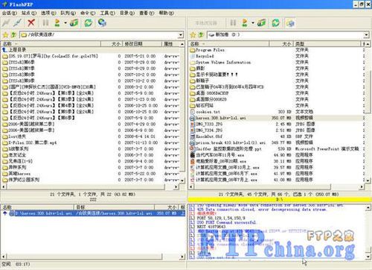Select the lost迷失 folder

coord(14,136)
